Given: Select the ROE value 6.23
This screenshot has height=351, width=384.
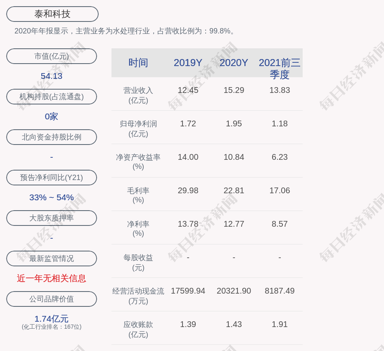Looking at the screenshot, I should tap(280, 157).
